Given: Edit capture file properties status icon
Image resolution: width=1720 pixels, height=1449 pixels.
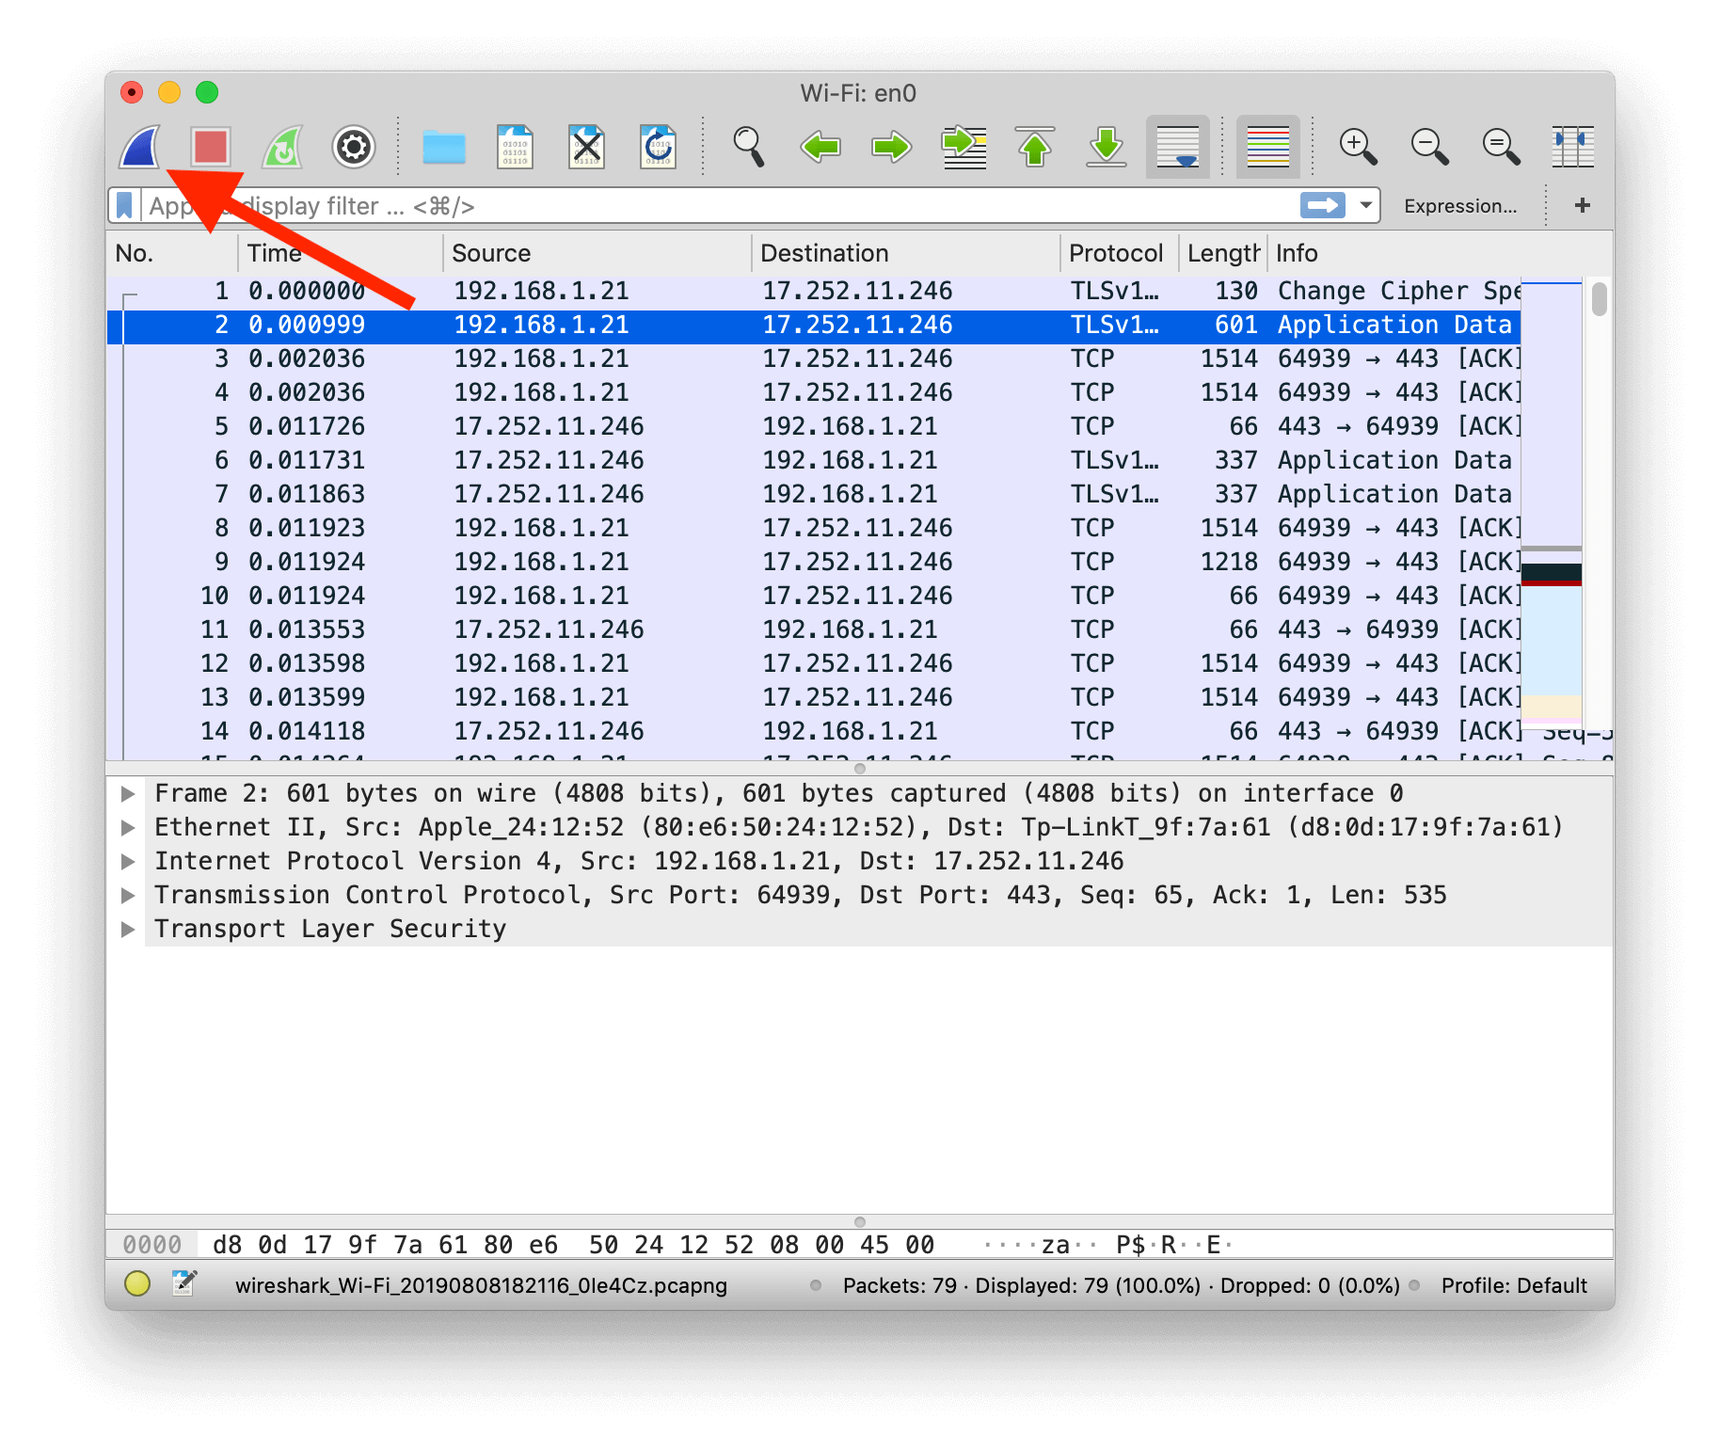Looking at the screenshot, I should coord(184,1283).
